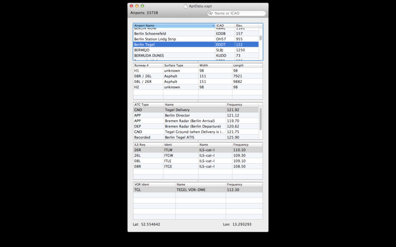The width and height of the screenshot is (396, 247).
Task: Select the Berlin Tegel airport row
Action: (196, 44)
